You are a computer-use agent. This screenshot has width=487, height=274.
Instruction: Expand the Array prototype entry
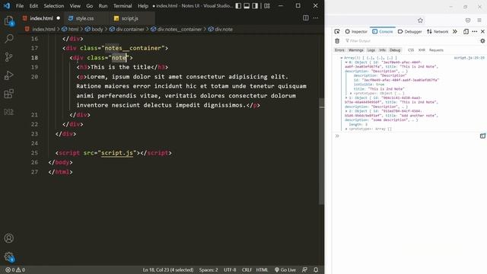click(346, 129)
